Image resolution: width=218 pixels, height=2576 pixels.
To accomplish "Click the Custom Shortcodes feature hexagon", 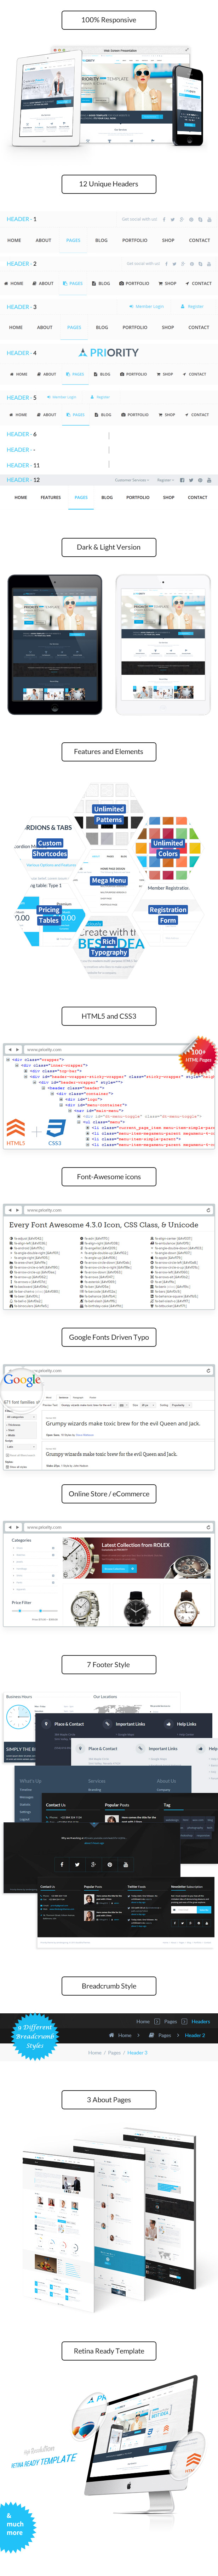I will pyautogui.click(x=49, y=848).
